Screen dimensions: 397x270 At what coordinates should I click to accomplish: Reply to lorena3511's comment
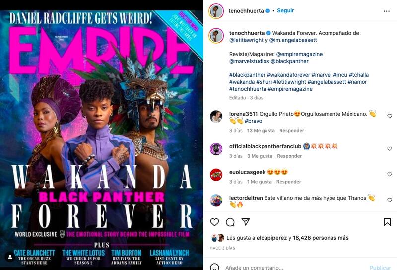click(x=292, y=131)
